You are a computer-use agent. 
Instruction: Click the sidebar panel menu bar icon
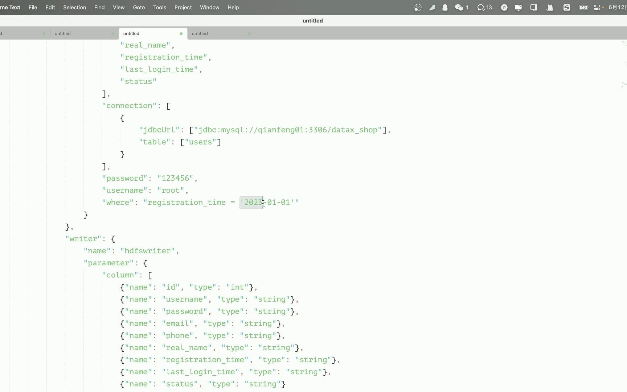tap(534, 7)
